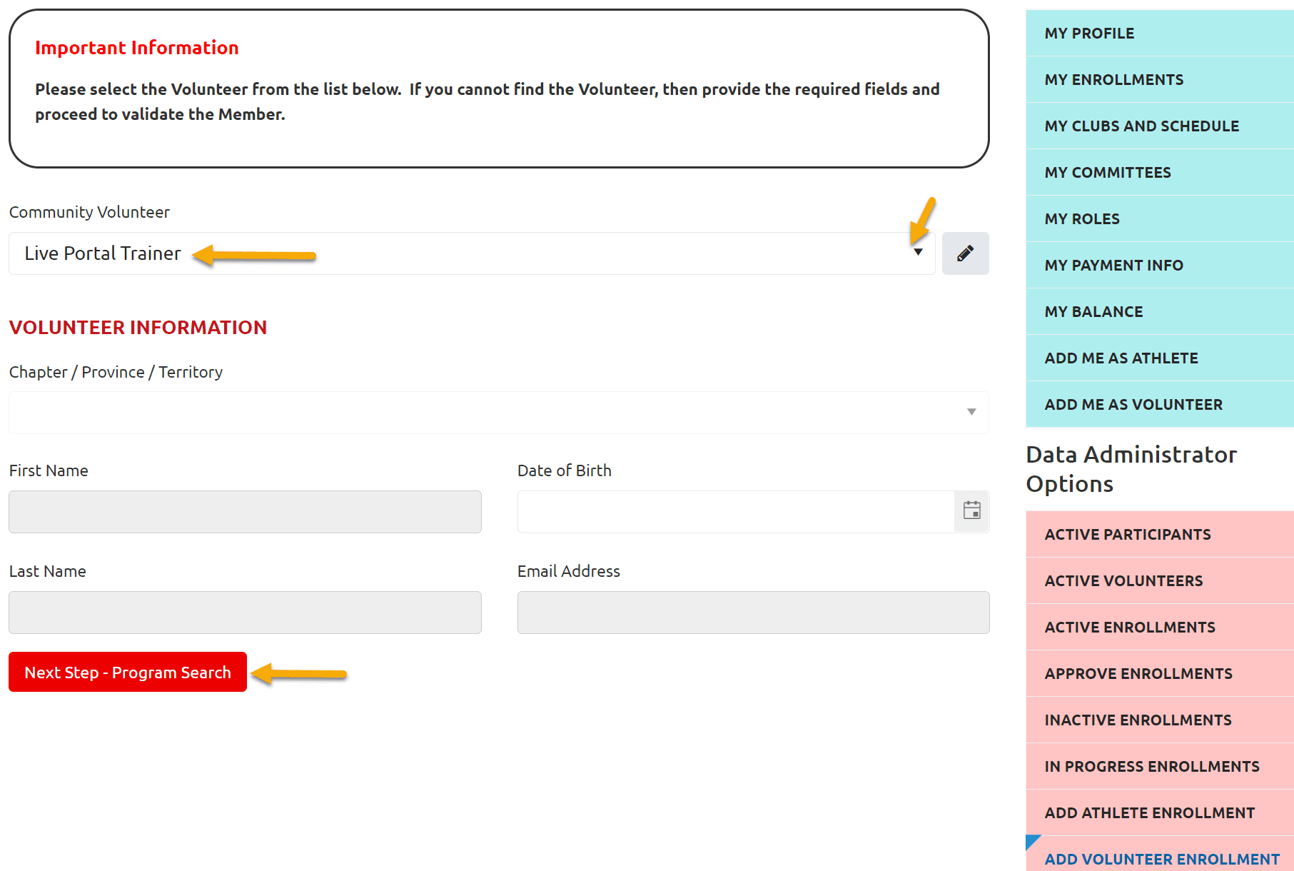1294x871 pixels.
Task: Check My Balance
Action: (x=1160, y=311)
